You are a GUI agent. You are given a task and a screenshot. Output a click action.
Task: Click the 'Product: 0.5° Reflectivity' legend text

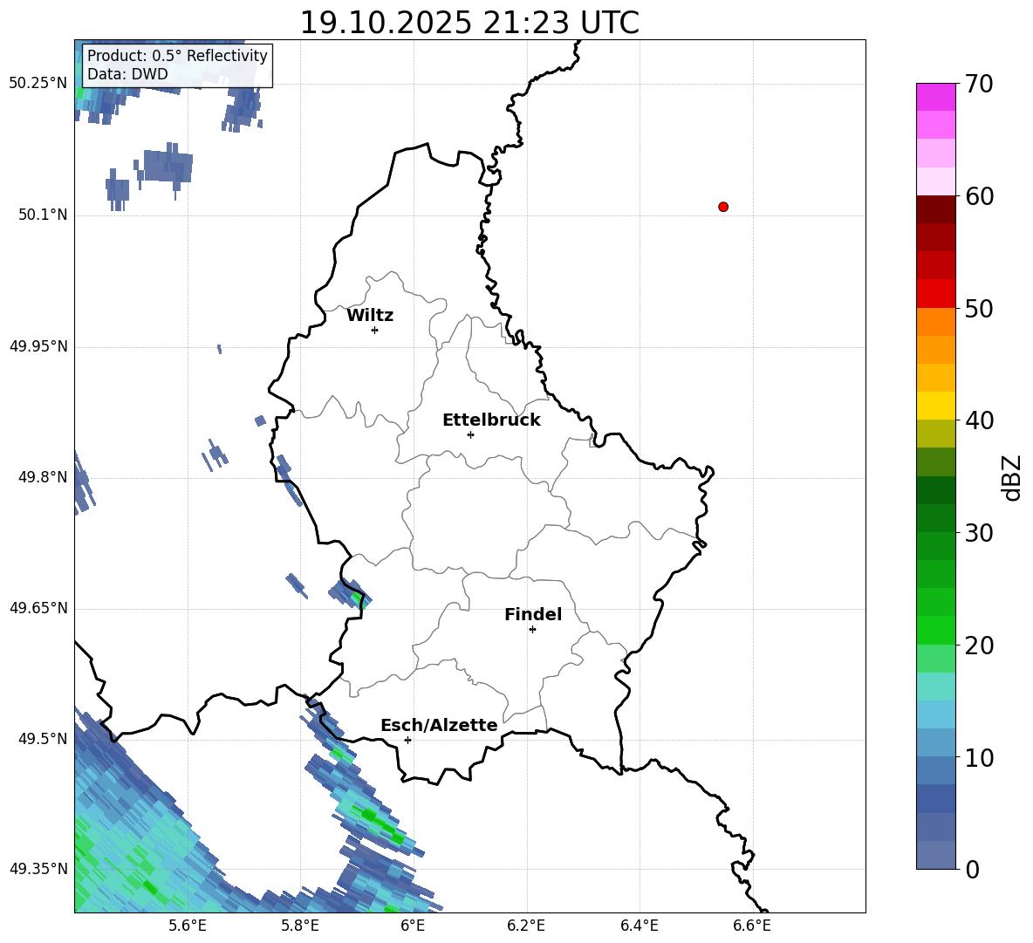177,55
